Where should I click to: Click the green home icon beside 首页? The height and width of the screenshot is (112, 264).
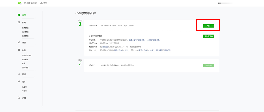pyautogui.click(x=19, y=15)
